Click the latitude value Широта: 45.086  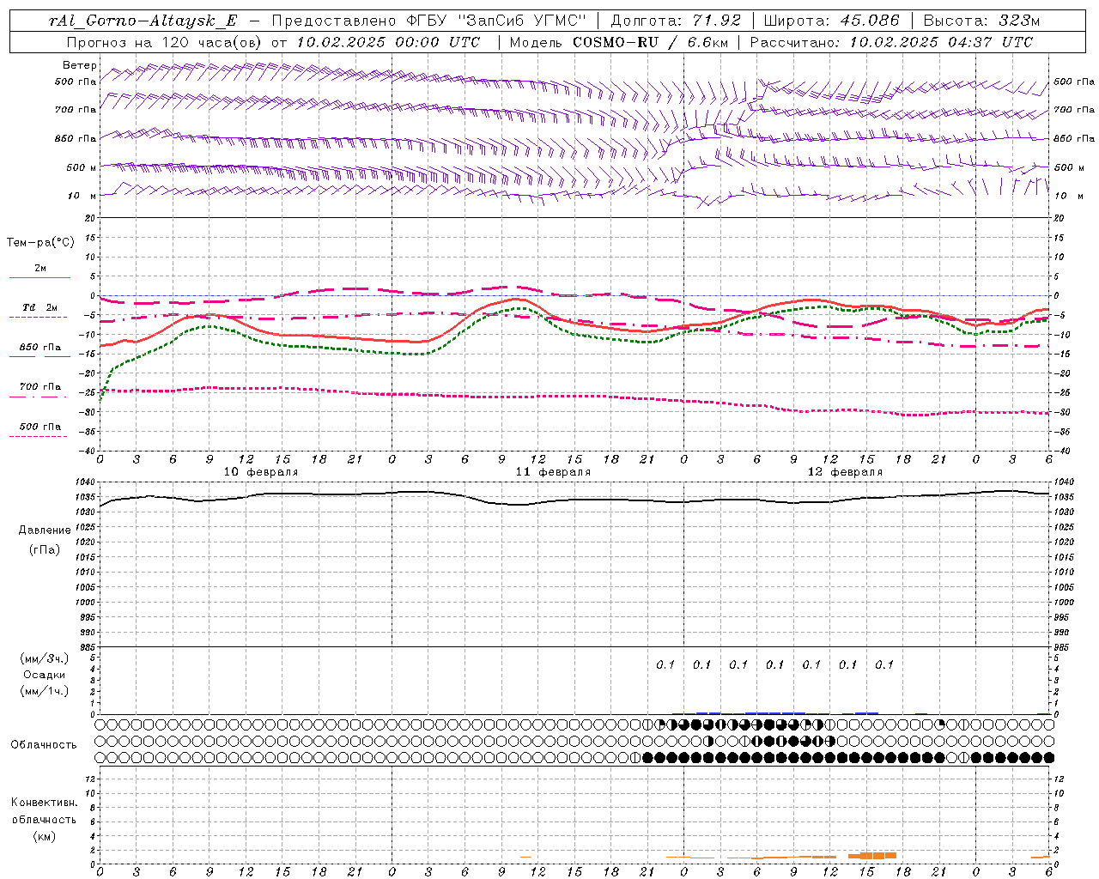tap(832, 21)
